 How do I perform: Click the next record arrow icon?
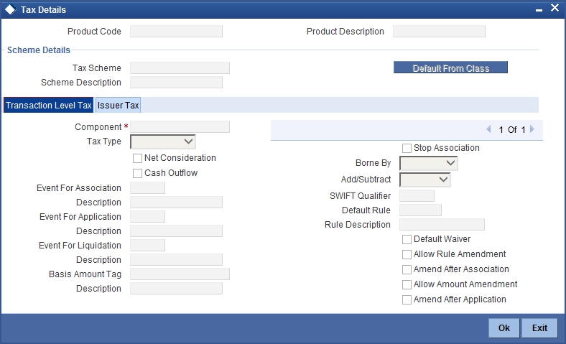tap(532, 130)
